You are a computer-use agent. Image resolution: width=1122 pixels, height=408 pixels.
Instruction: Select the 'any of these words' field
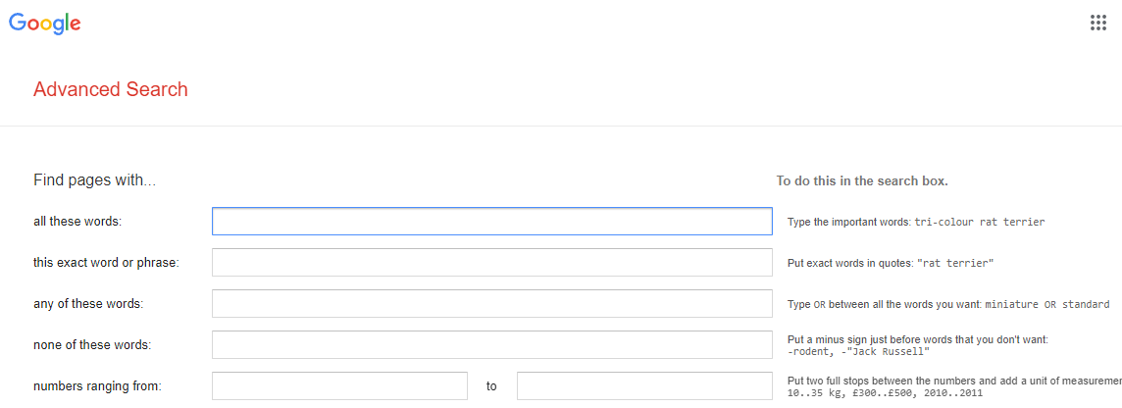(491, 303)
